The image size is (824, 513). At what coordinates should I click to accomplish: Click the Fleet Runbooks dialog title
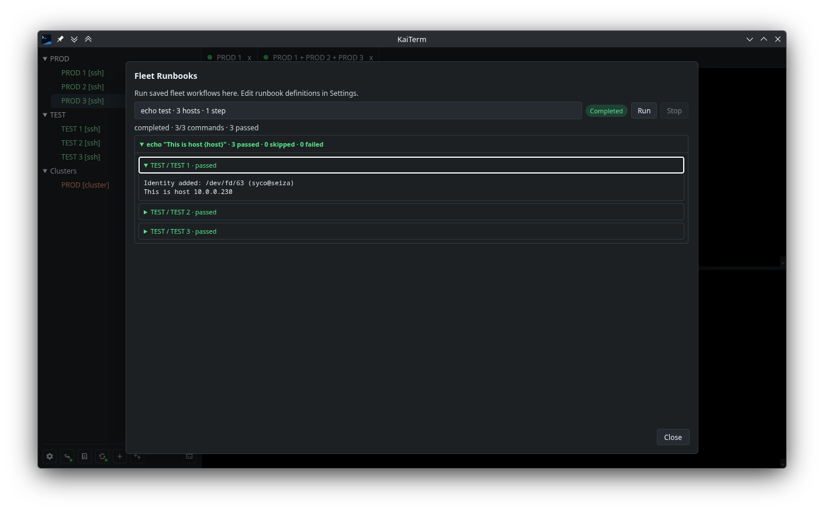[166, 76]
